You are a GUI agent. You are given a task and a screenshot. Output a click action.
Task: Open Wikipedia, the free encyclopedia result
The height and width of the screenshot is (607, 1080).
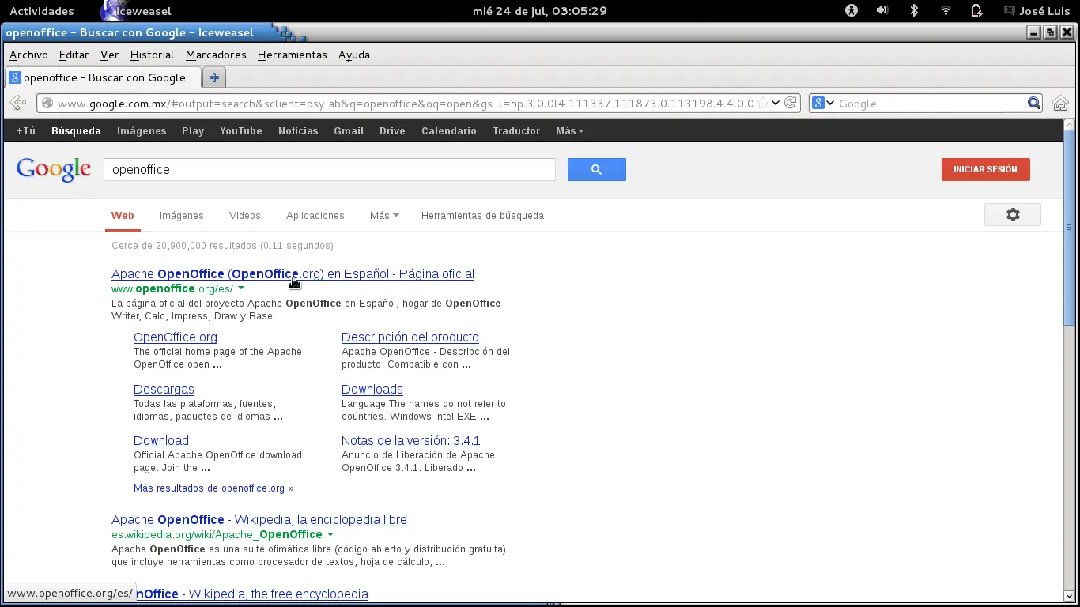[x=251, y=594]
